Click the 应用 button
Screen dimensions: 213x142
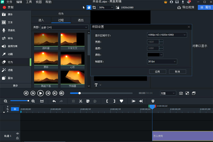(x=158, y=72)
